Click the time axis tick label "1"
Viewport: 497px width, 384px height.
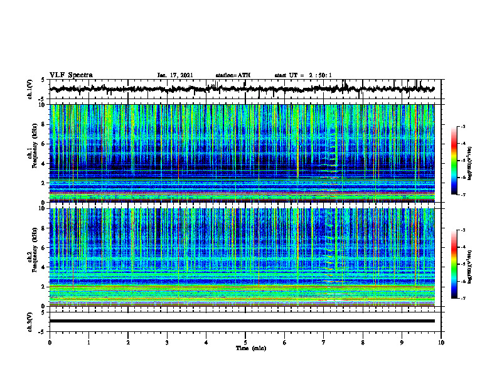tap(88, 343)
